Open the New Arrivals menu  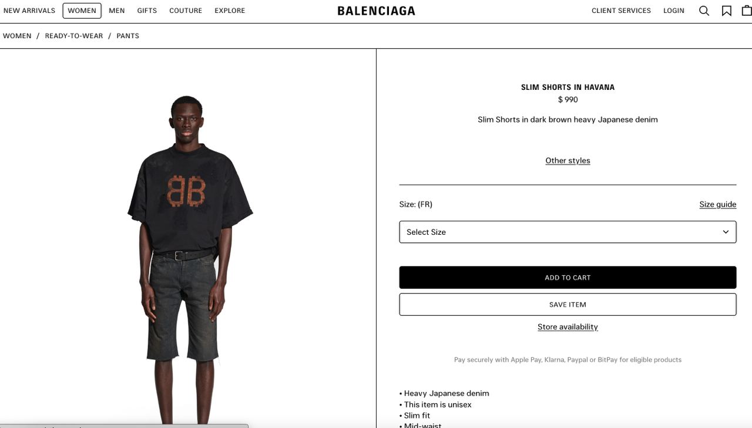[x=29, y=11]
